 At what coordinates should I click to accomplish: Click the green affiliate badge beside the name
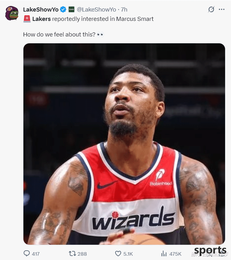71,9
